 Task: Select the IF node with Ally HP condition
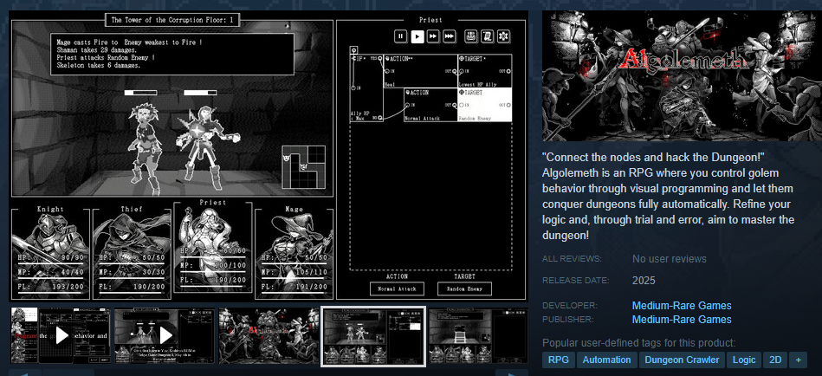[366, 88]
